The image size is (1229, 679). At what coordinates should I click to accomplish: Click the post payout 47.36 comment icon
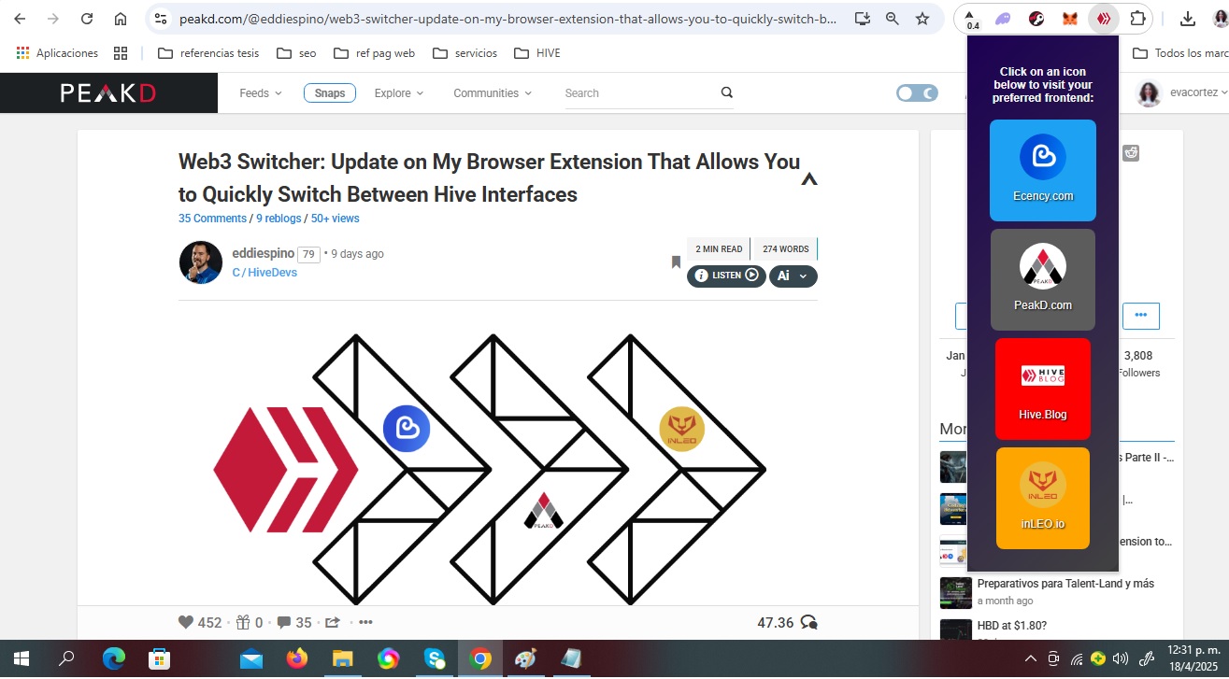tap(809, 622)
